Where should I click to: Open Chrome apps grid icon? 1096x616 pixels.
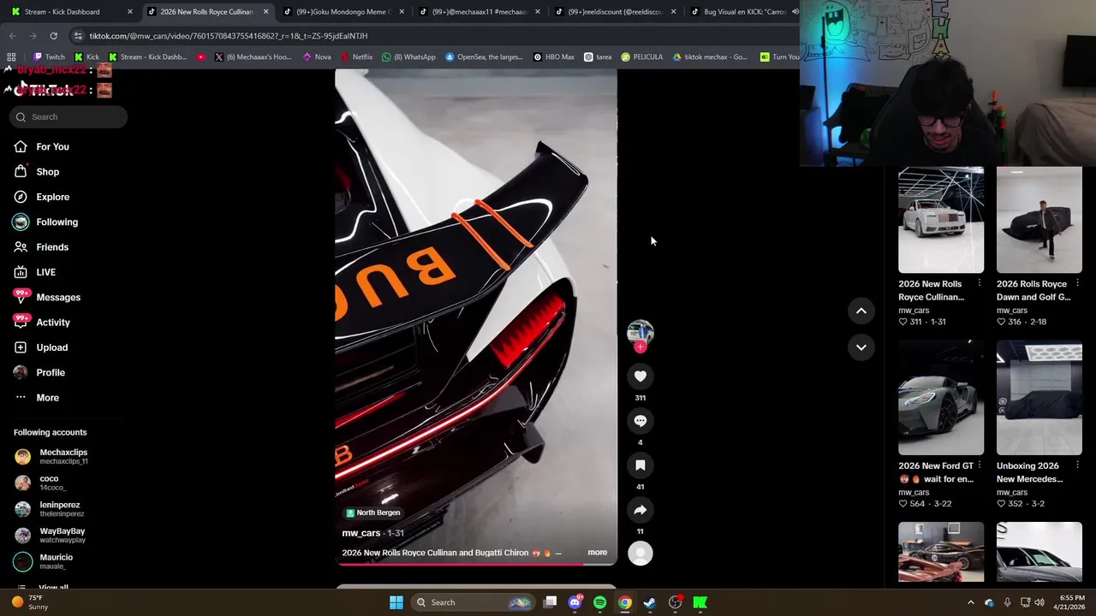(11, 57)
